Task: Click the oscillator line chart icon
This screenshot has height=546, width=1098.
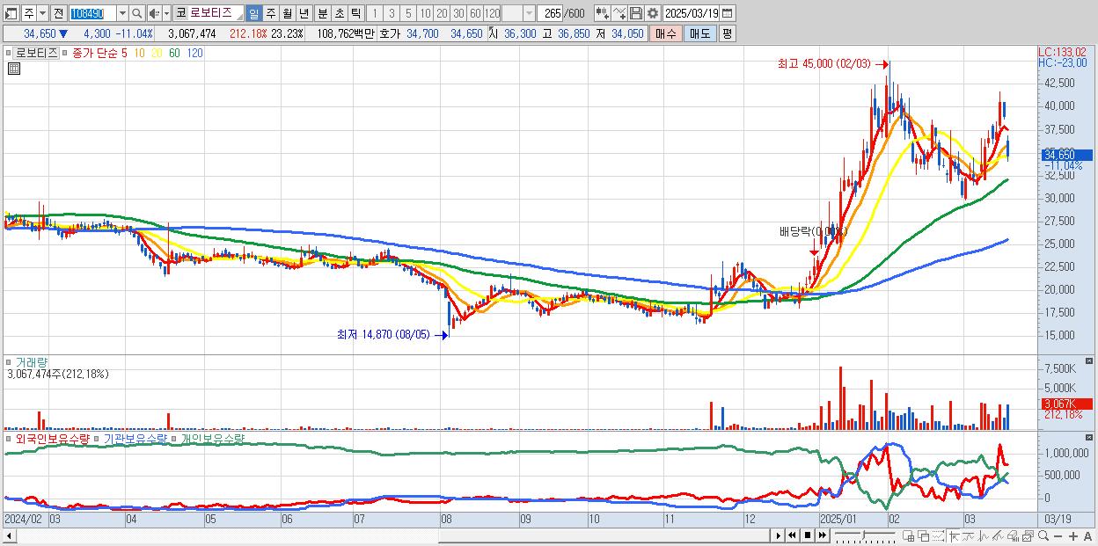Action: [984, 536]
